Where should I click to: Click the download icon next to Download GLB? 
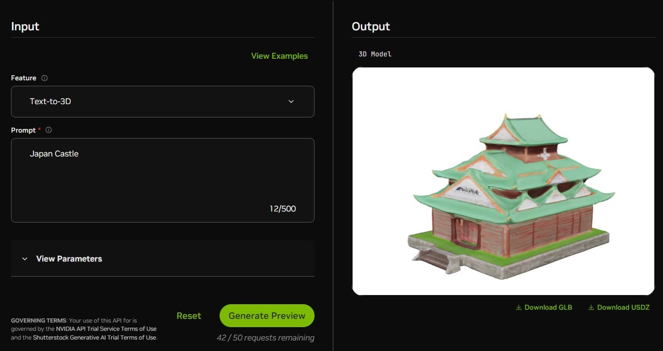point(519,307)
